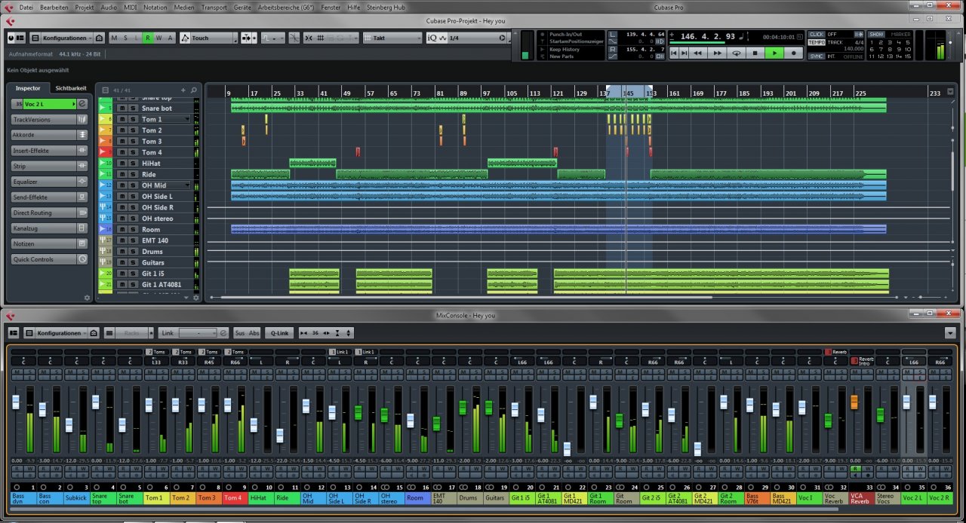The image size is (966, 523).
Task: Toggle the metronome CLICK button
Action: [x=816, y=34]
